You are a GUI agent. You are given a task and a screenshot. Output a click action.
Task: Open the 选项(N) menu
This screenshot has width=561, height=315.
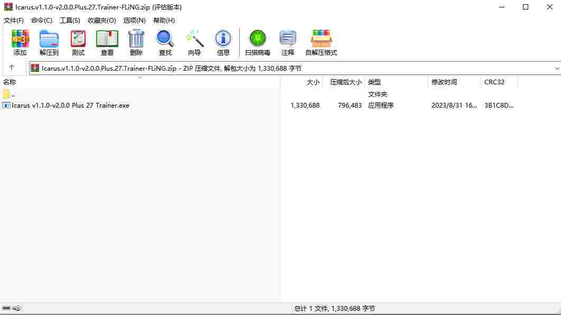134,21
